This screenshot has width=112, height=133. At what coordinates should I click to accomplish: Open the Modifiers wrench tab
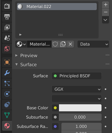tap(7, 73)
